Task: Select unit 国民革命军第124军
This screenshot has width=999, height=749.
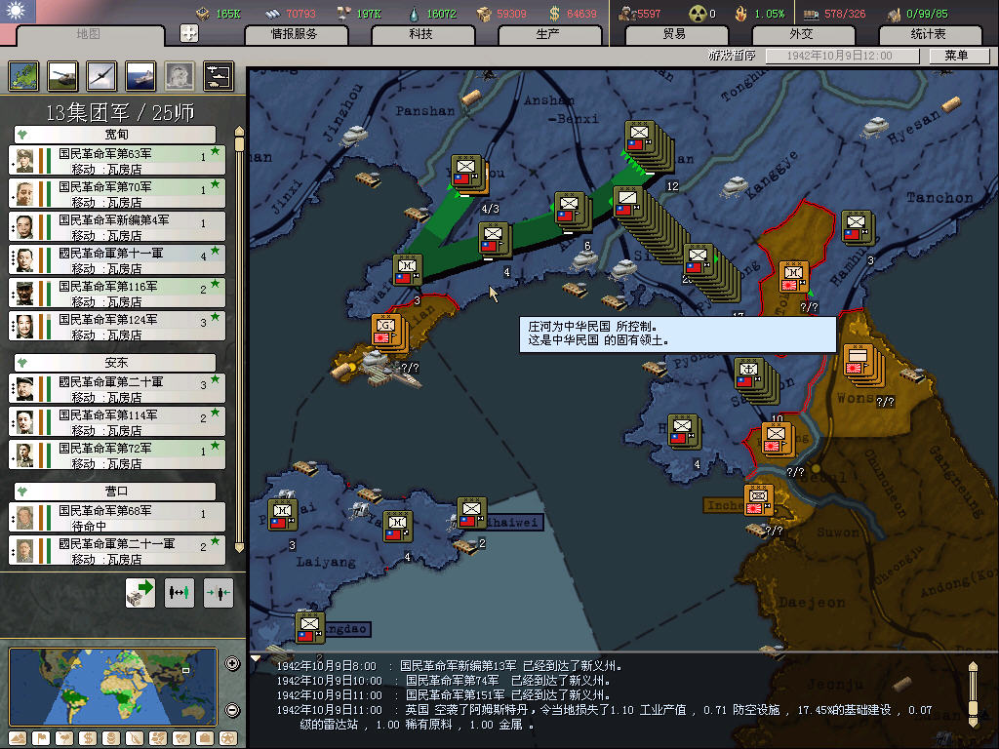Action: tap(117, 326)
